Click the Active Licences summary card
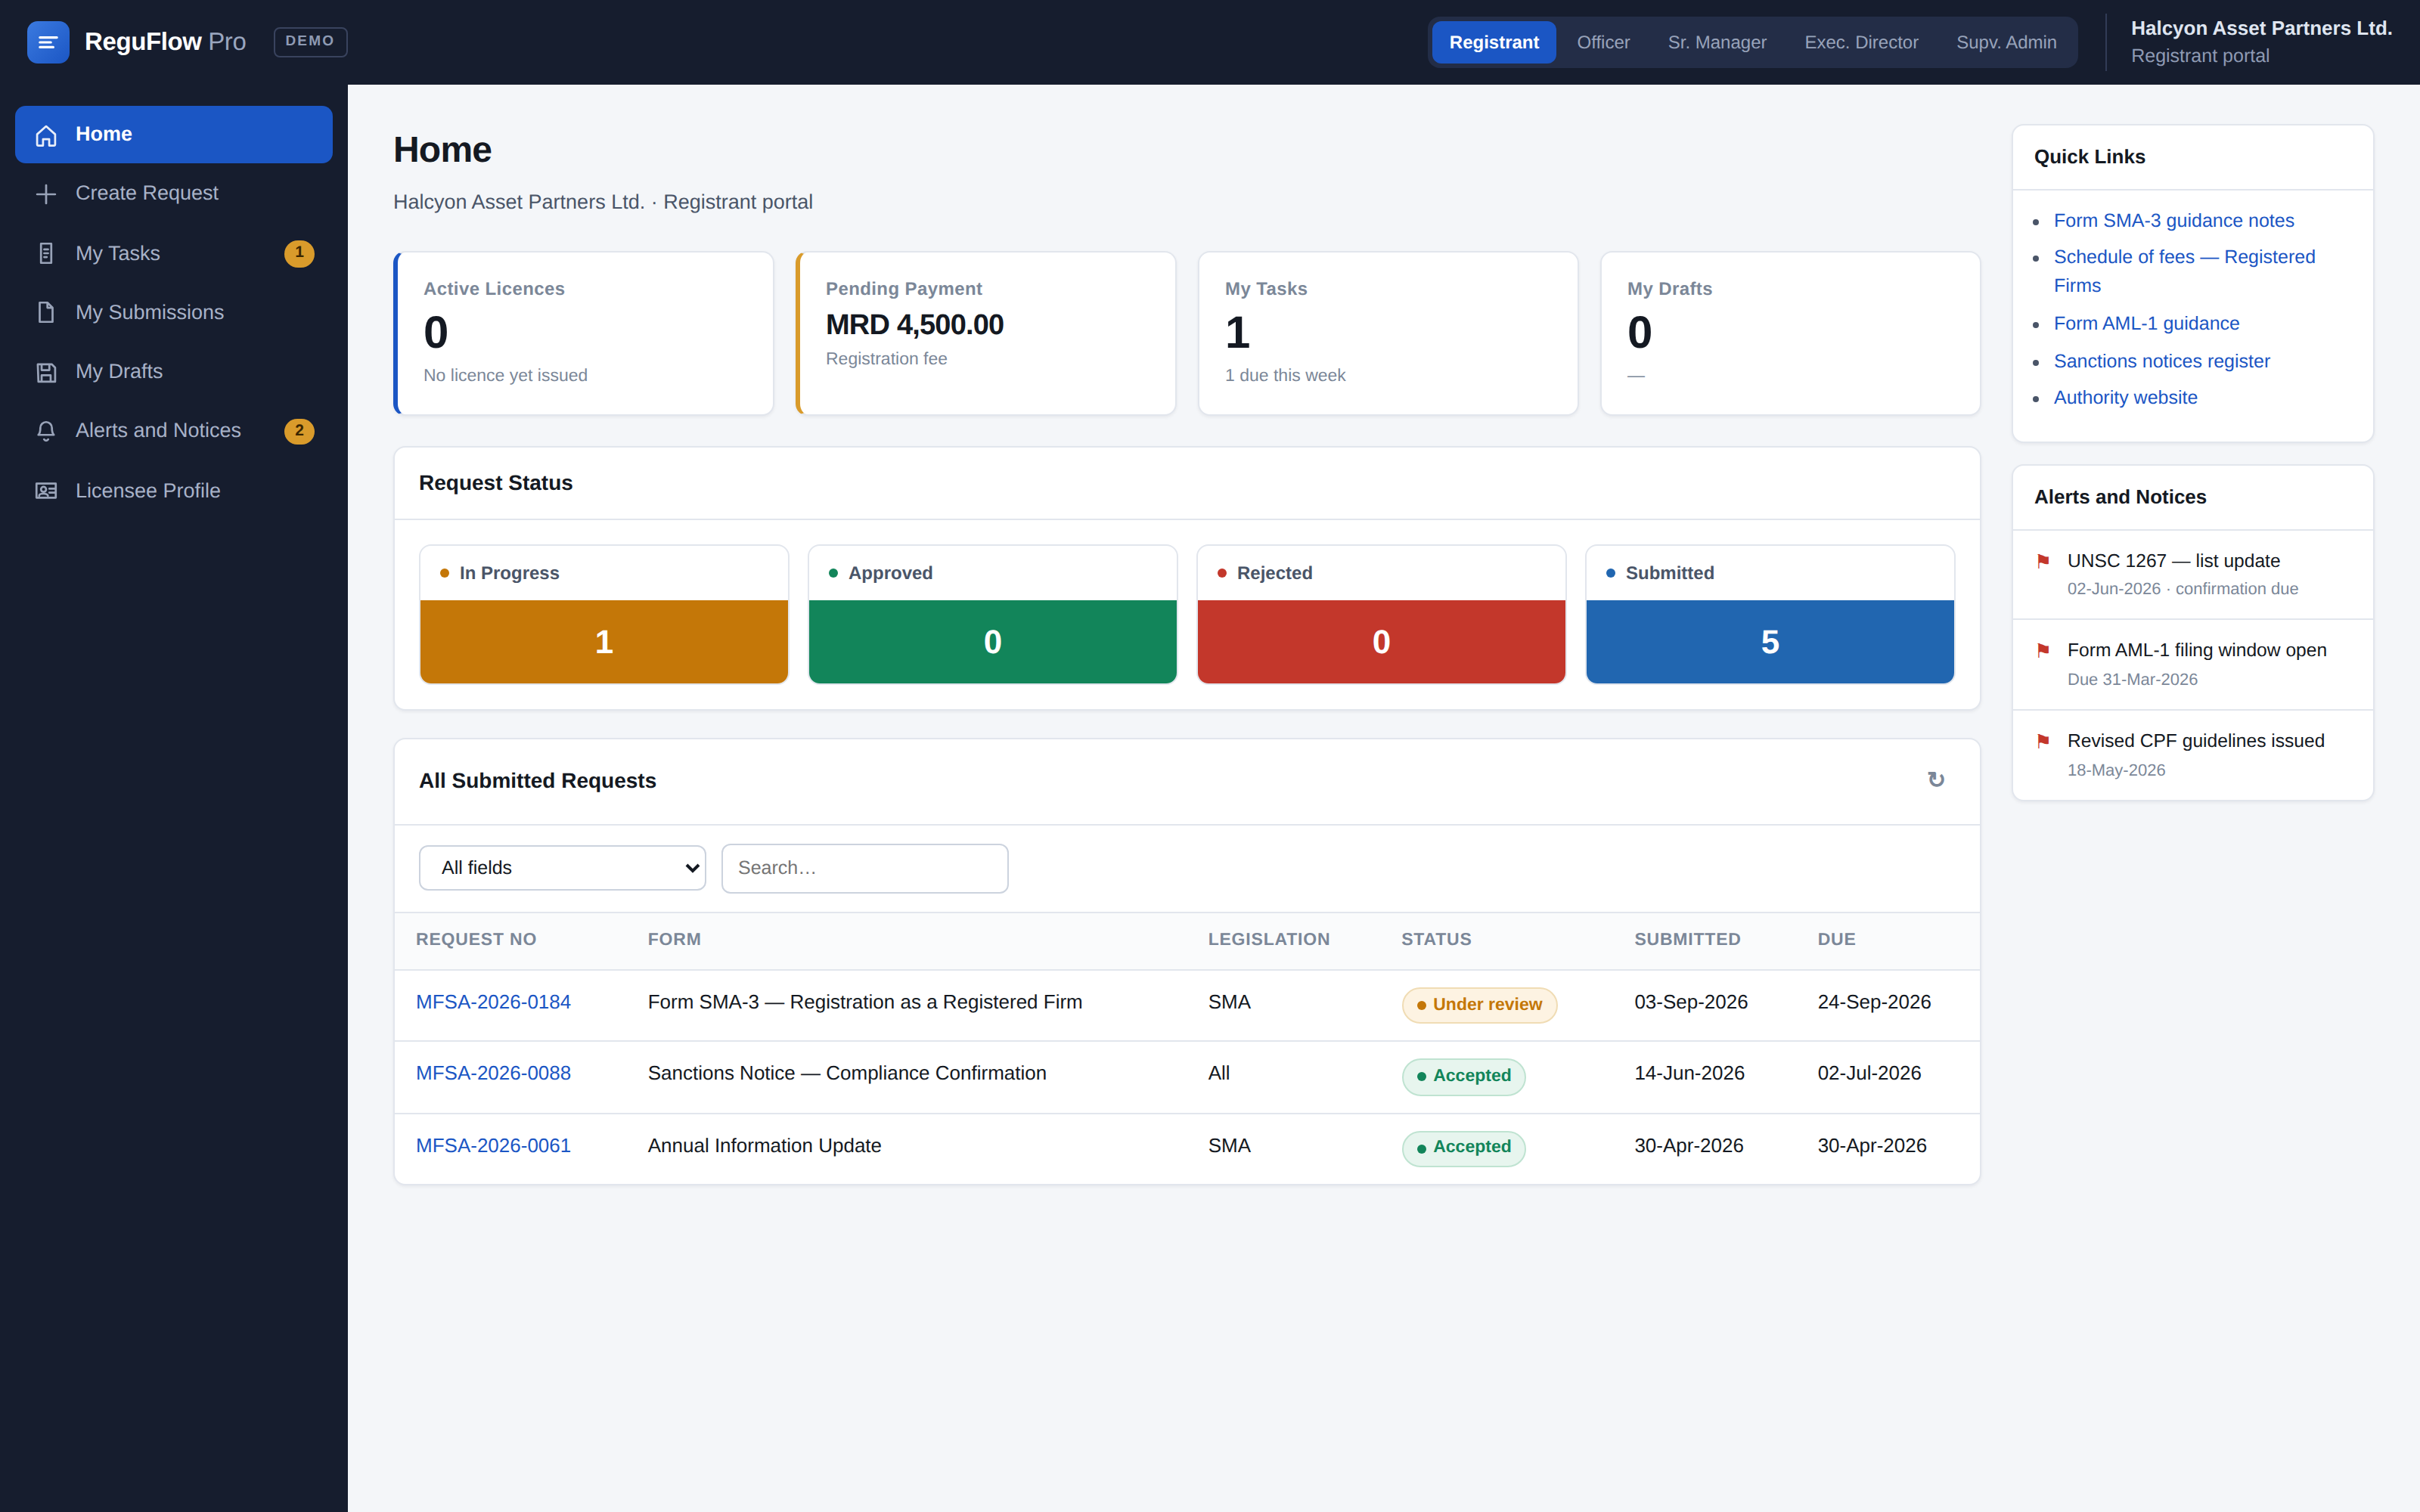Viewport: 2420px width, 1512px height. tap(584, 333)
